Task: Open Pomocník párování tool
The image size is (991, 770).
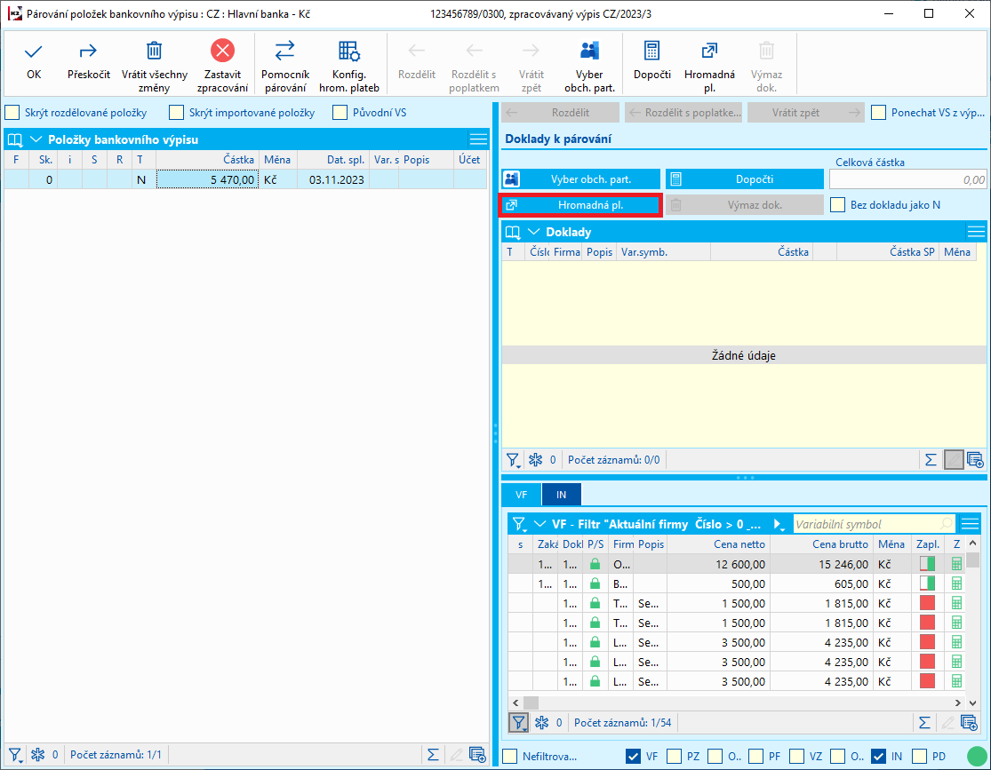Action: 285,51
